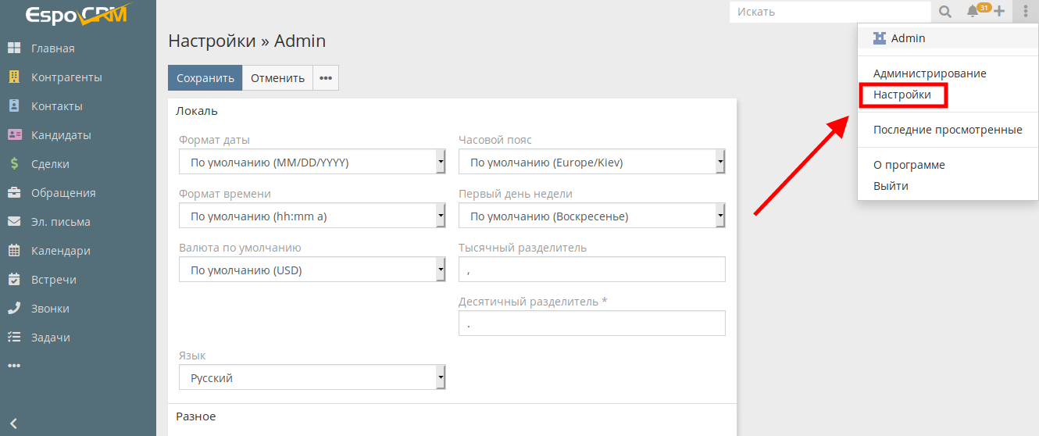Open the Первый день недели dropdown

coord(592,216)
